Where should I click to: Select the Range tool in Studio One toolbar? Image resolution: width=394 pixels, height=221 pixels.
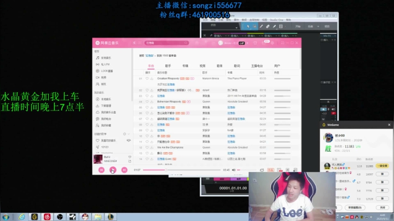pyautogui.click(x=254, y=26)
